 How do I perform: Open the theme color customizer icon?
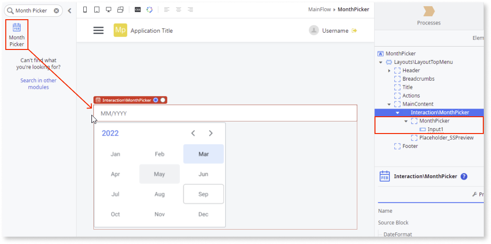pos(149,10)
